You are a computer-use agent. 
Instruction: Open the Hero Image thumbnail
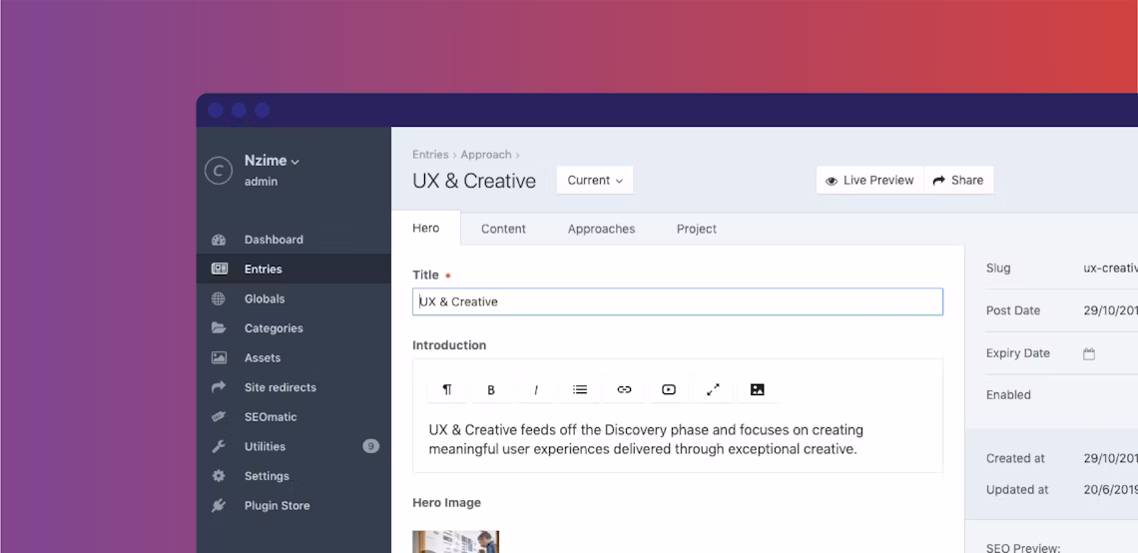455,541
